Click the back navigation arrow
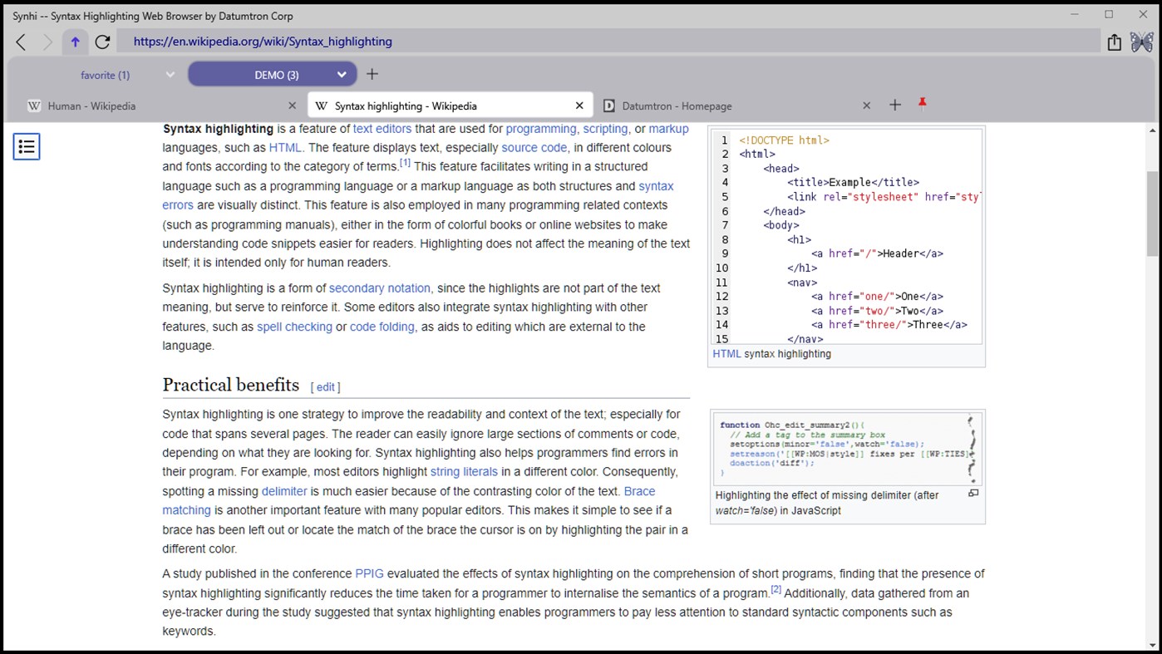 [x=20, y=41]
